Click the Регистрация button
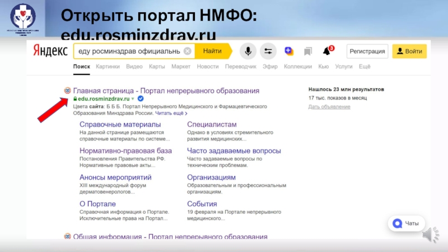This screenshot has height=252, width=448. 367,51
